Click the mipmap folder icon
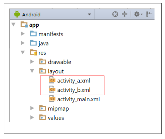This screenshot has width=165, height=139. click(43, 108)
